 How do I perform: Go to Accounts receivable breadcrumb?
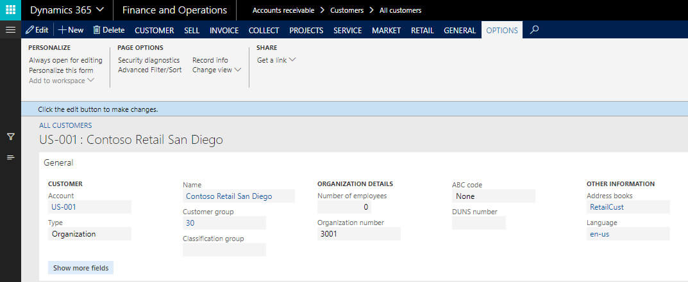(x=283, y=10)
